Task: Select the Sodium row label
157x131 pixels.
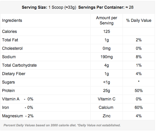Action: coord(9,57)
